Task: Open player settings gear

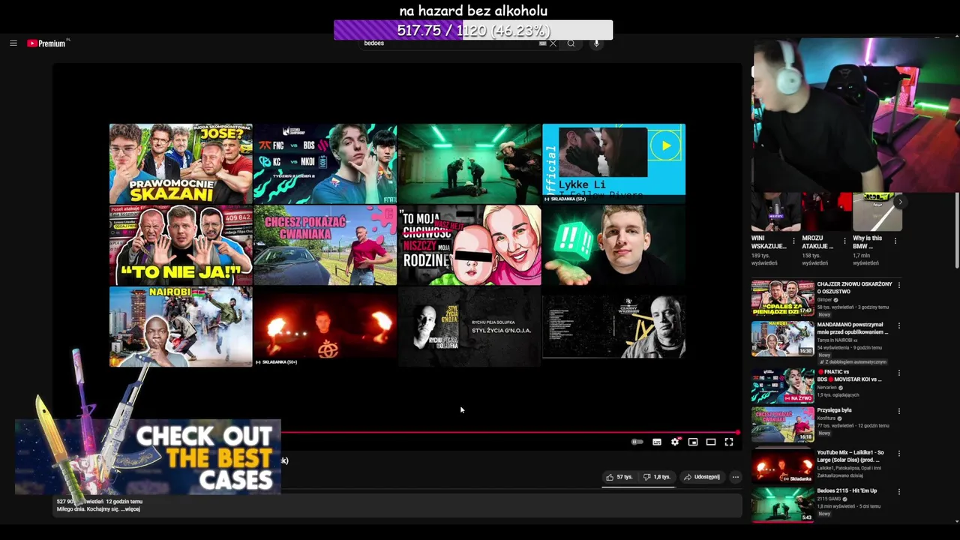Action: click(x=675, y=442)
